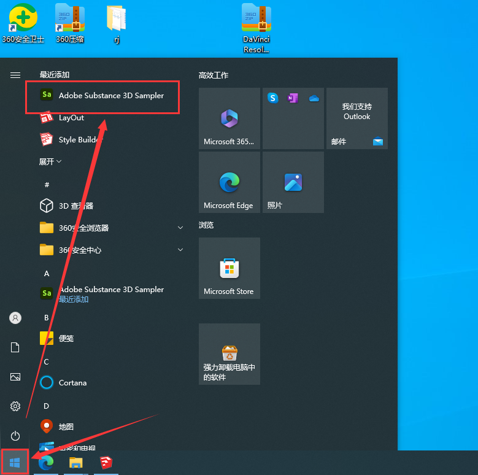The width and height of the screenshot is (478, 475).
Task: Select the rj folder on desktop
Action: click(117, 25)
